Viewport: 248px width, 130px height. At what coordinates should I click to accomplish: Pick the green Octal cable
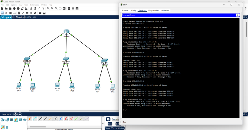point(76,119)
